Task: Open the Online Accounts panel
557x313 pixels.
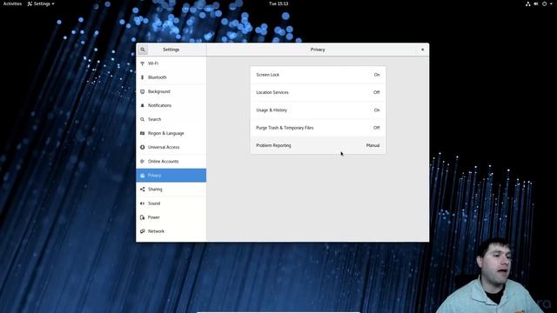Action: [171, 161]
